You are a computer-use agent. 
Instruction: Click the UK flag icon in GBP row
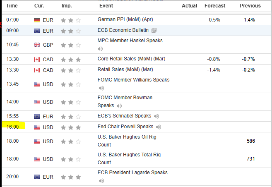pos(37,45)
